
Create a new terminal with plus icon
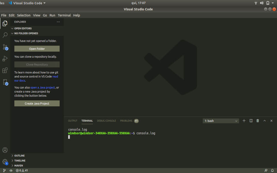coord(244,121)
